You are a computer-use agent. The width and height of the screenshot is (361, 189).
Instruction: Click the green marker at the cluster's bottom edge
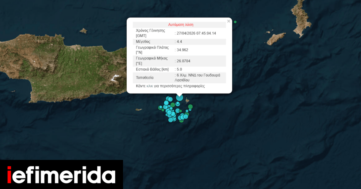point(181,121)
